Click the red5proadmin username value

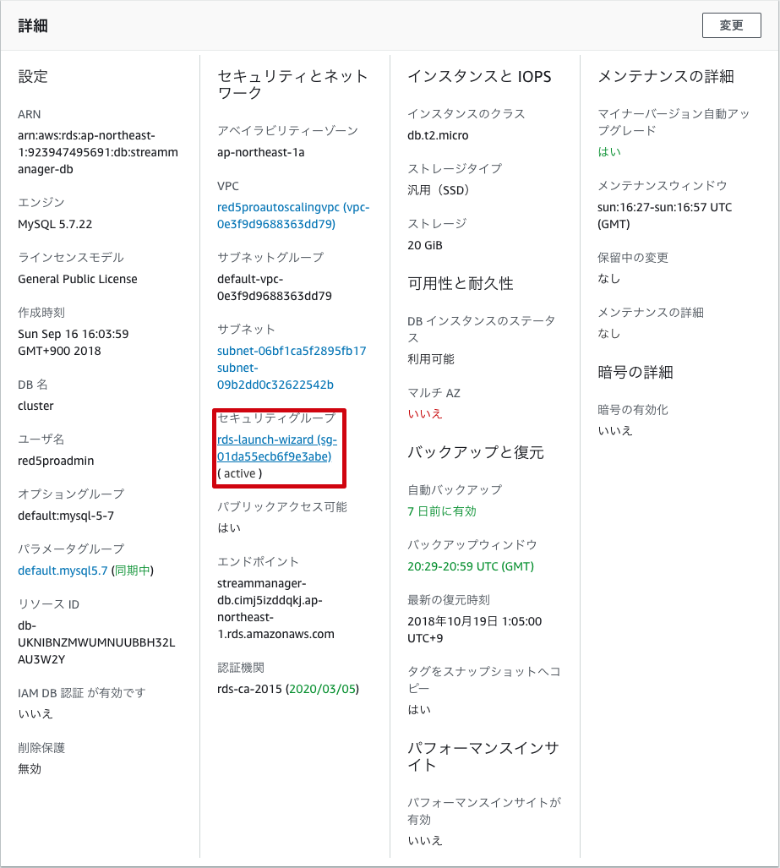(56, 461)
